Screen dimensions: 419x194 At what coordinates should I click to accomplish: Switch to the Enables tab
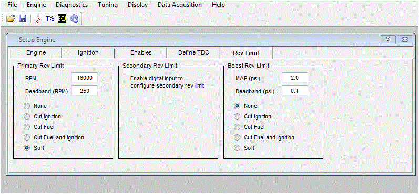[141, 53]
